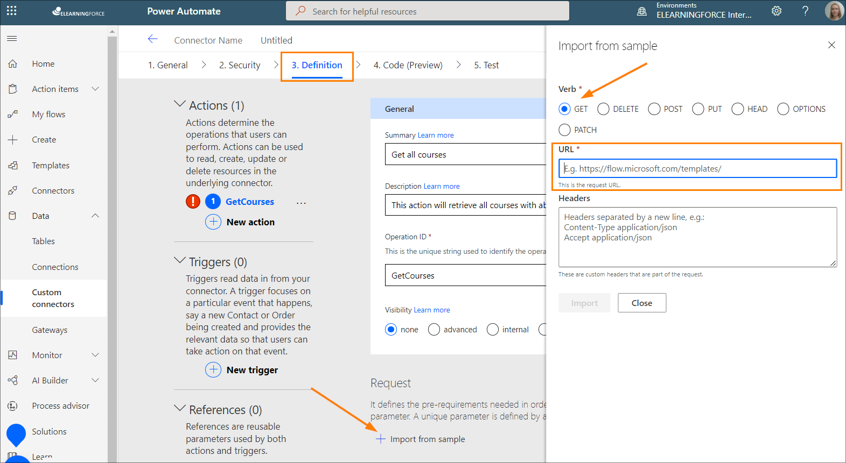Open the Visibility Learn more link
Image resolution: width=846 pixels, height=463 pixels.
[x=432, y=310]
